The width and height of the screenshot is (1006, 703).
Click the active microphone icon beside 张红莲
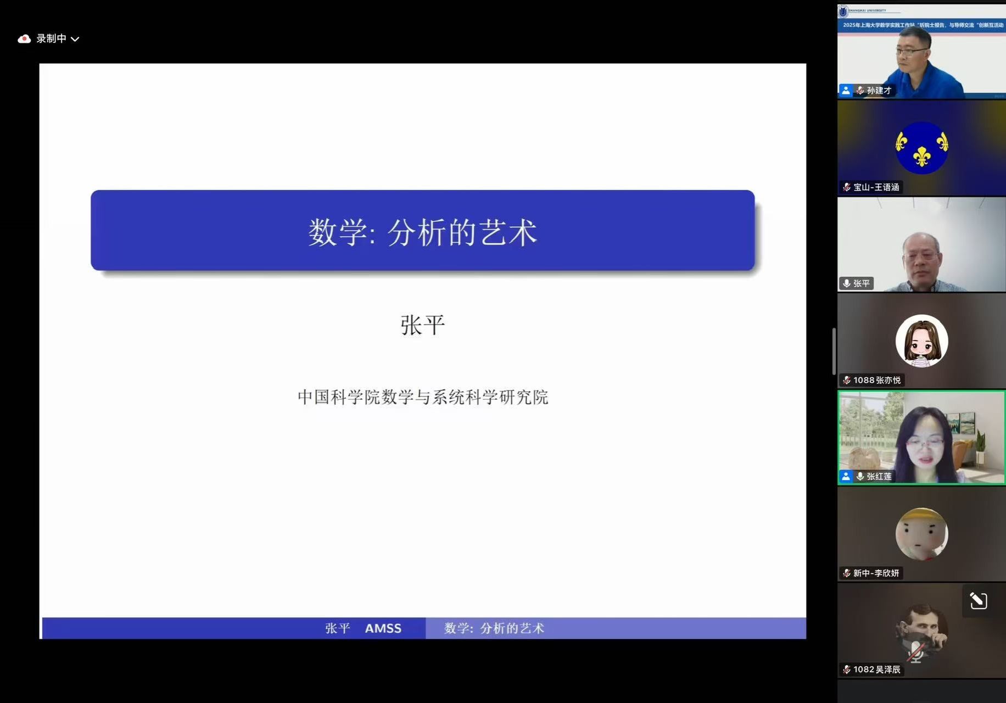coord(860,476)
